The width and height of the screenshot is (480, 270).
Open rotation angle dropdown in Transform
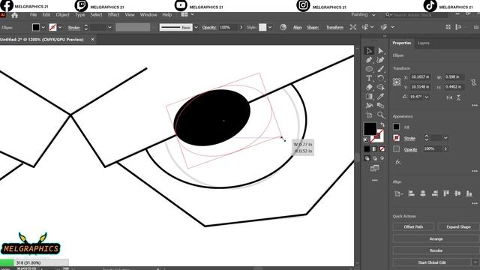pyautogui.click(x=427, y=97)
